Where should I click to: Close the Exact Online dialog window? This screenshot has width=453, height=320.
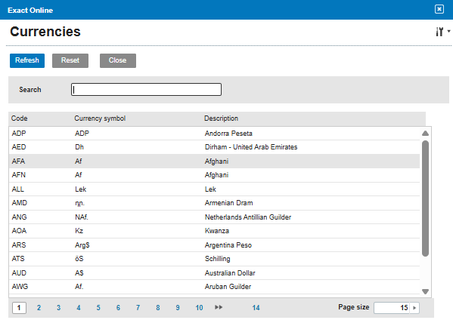439,9
